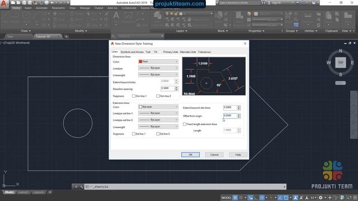The height and width of the screenshot is (201, 358).
Task: Open dimension lines Lineweight dropdown
Action: coord(158,74)
